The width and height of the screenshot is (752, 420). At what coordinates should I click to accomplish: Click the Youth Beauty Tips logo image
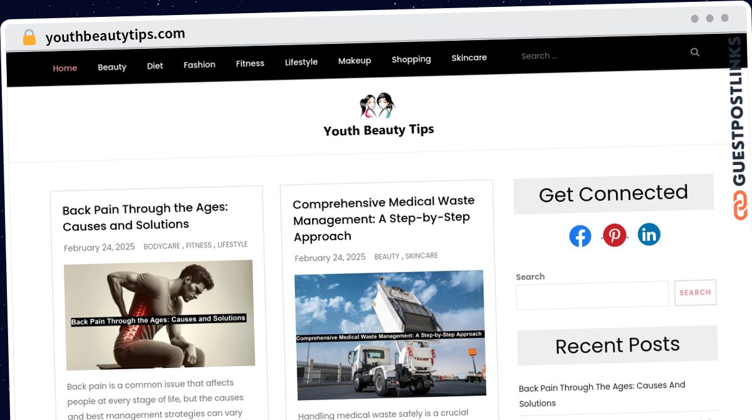pyautogui.click(x=378, y=106)
